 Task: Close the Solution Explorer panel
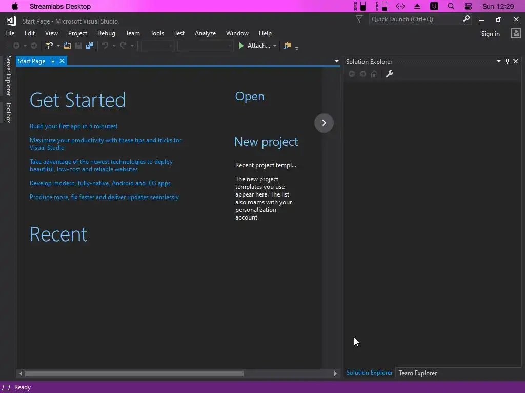click(516, 61)
